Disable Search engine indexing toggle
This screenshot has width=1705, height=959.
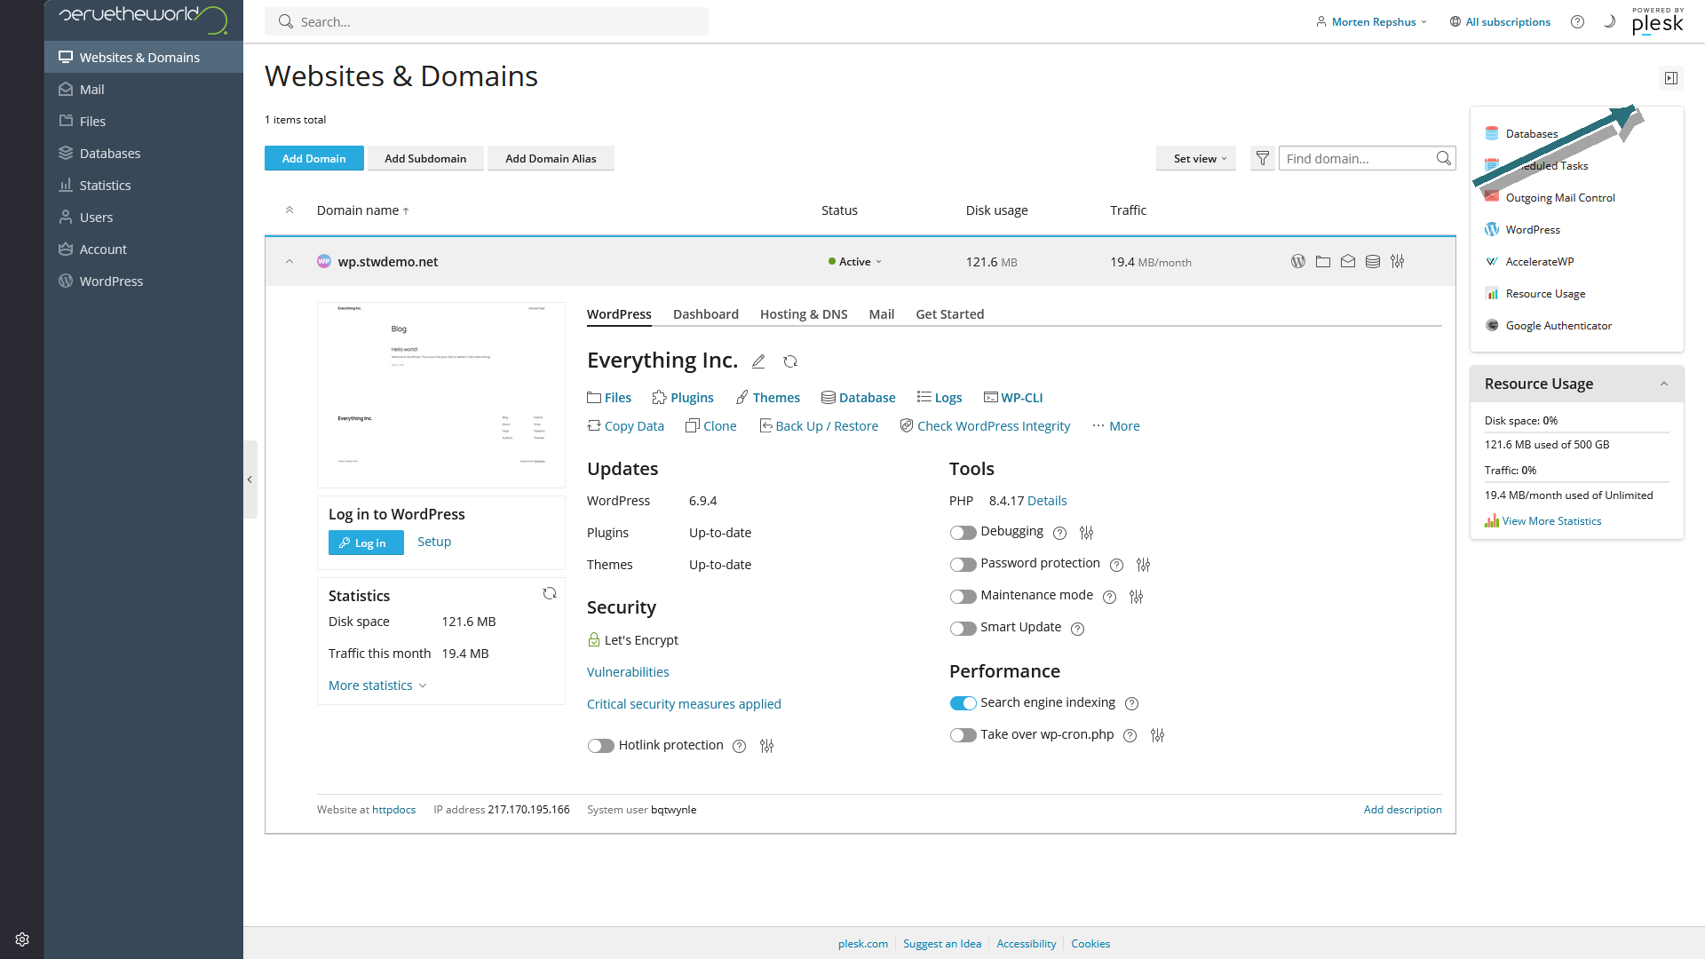tap(963, 703)
